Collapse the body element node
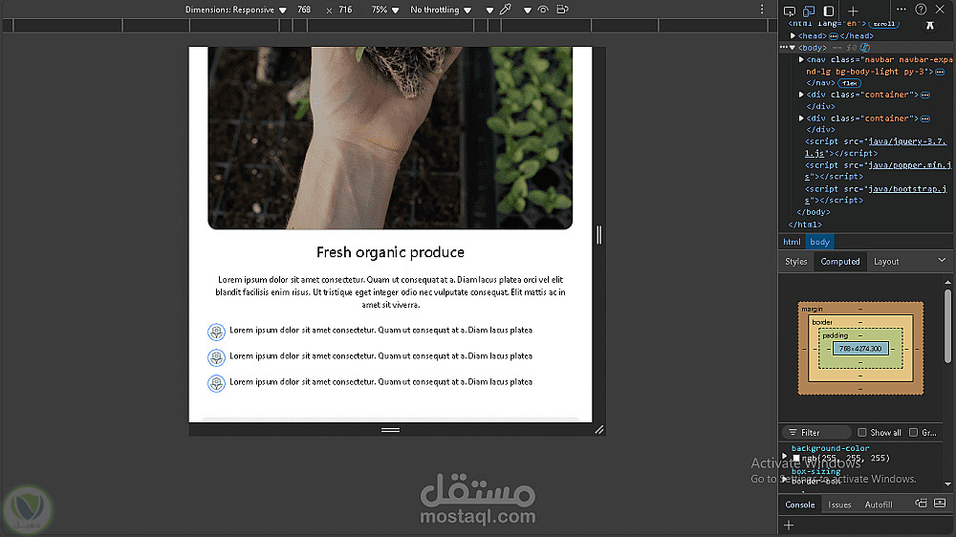Screen dimensions: 956x537 pyautogui.click(x=793, y=48)
